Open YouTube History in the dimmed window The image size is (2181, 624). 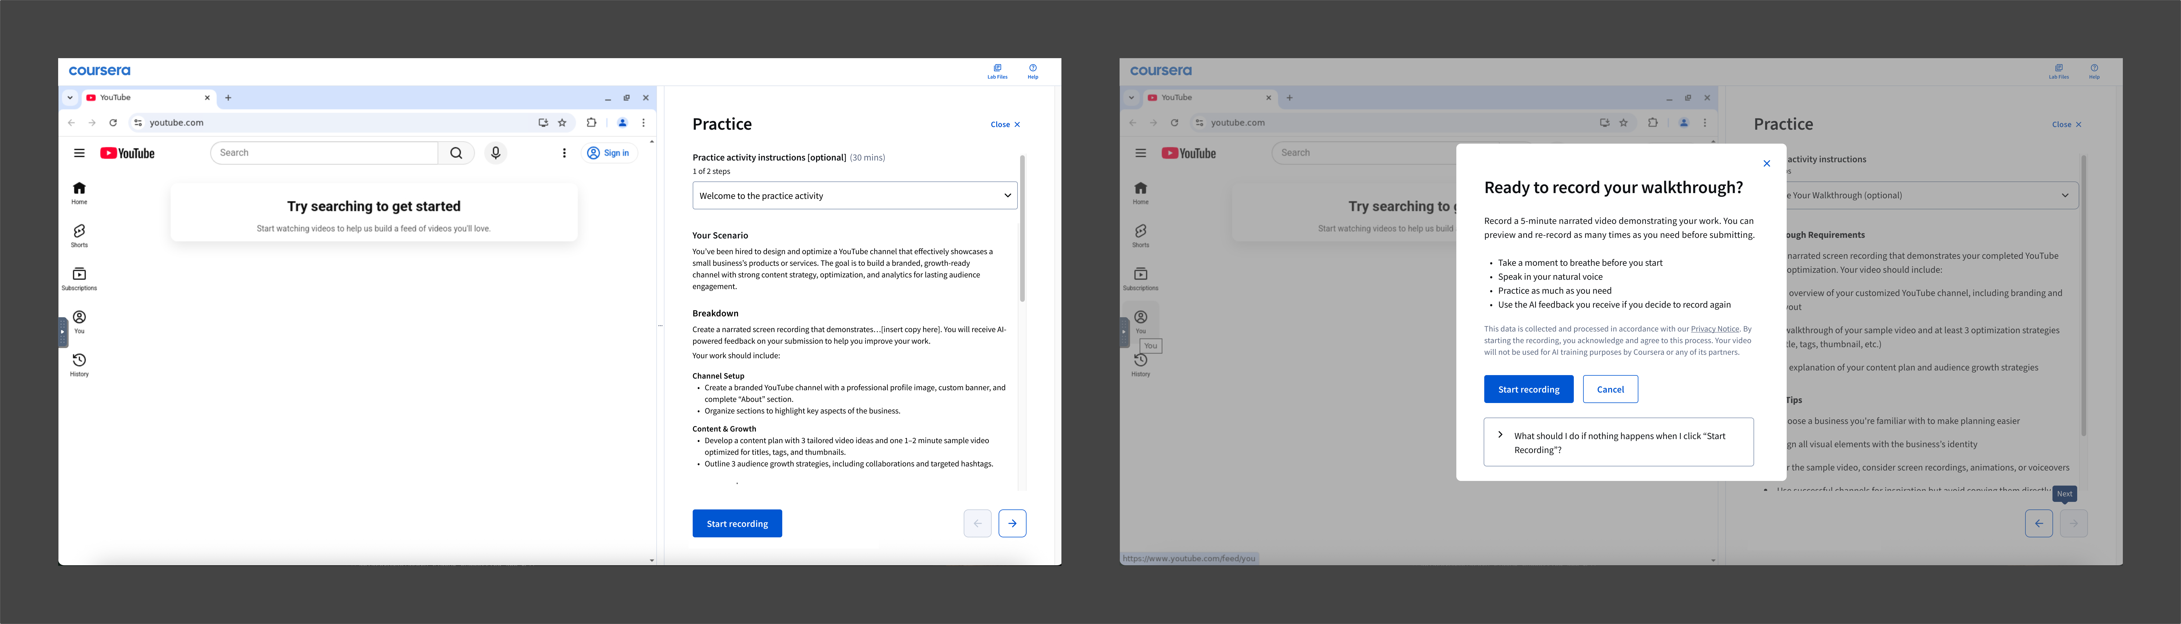(1141, 365)
